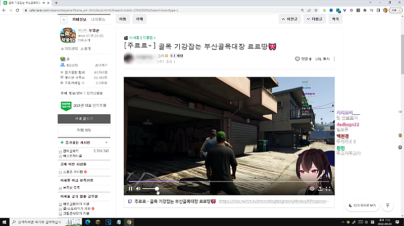Go to previous post 이전글
Viewport: 404px width, 226px height.
coord(289,19)
